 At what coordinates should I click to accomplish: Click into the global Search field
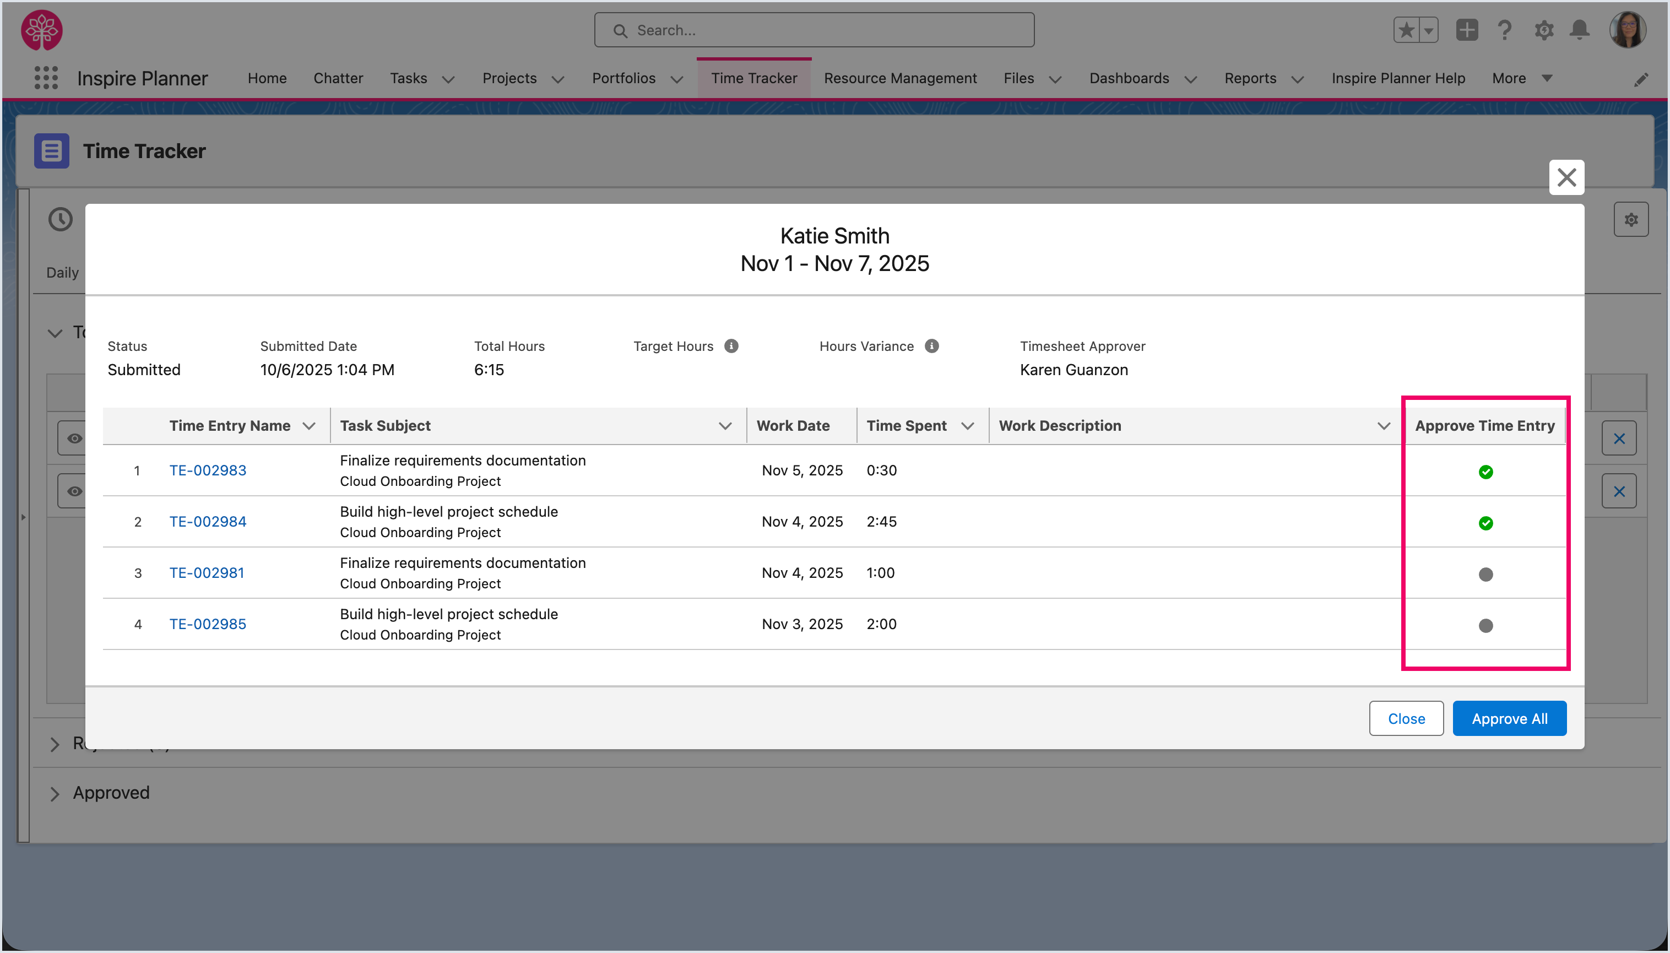(x=814, y=30)
